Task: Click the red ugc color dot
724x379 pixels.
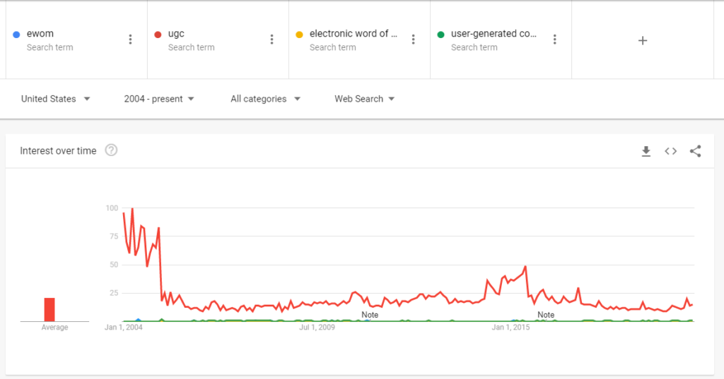Action: (x=158, y=35)
